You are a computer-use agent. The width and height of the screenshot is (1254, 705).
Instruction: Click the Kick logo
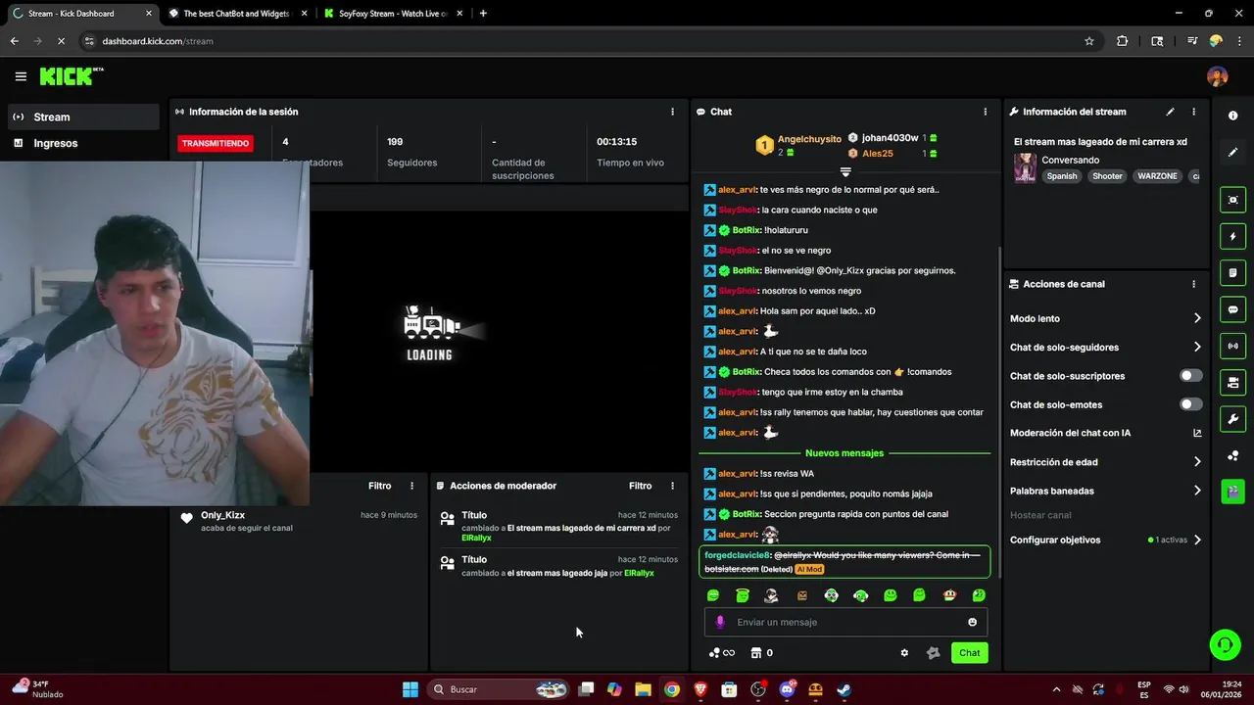click(71, 76)
